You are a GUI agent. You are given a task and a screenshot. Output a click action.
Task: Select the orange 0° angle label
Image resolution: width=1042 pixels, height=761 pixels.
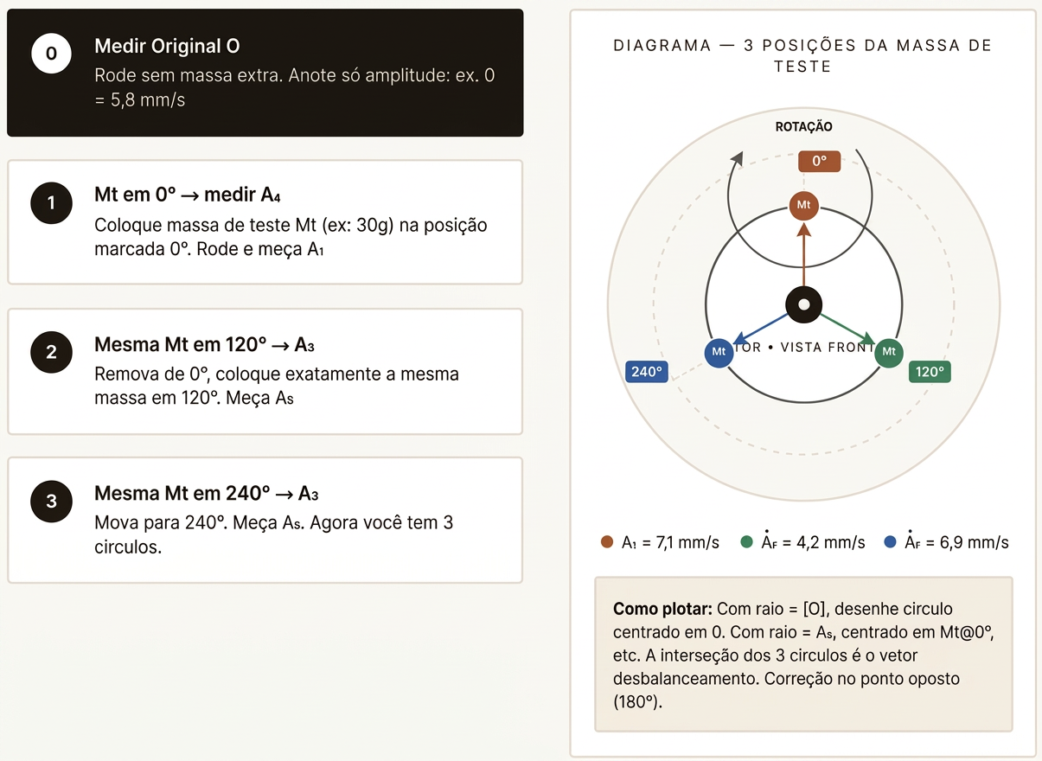tap(819, 161)
